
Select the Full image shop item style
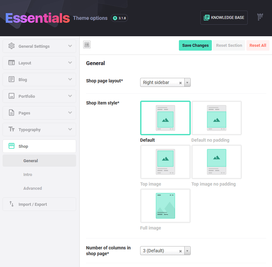(x=165, y=206)
